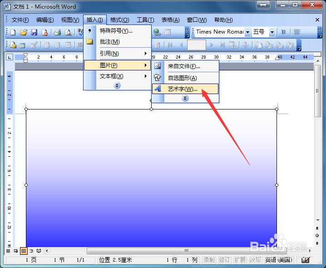Screen dimensions: 326x268
Task: Expand the mail merge toolbar options arrow
Action: pos(299,45)
